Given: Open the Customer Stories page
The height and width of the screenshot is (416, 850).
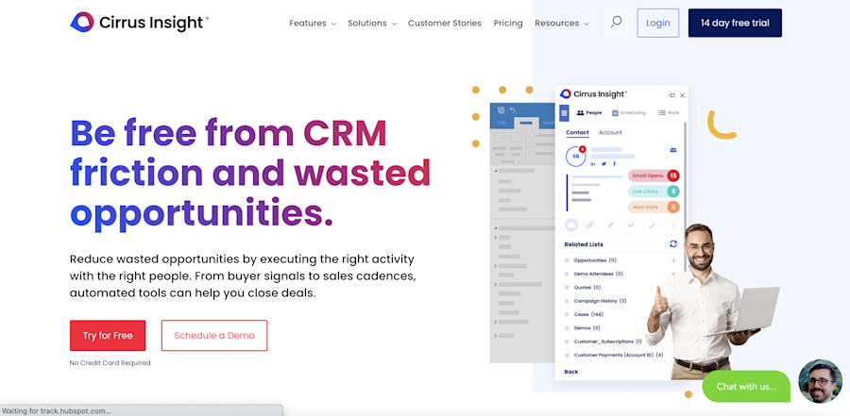Looking at the screenshot, I should click(x=445, y=24).
